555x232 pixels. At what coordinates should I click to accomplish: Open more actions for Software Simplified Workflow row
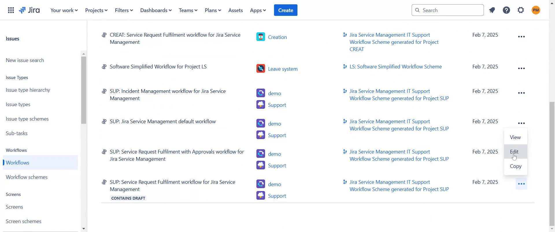tap(521, 69)
